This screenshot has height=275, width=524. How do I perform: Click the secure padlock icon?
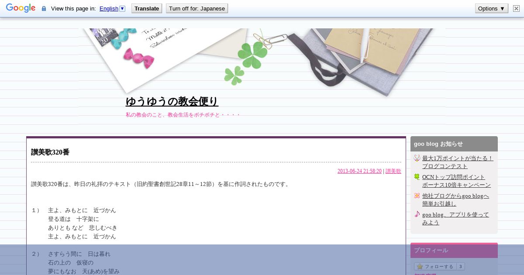pos(44,8)
